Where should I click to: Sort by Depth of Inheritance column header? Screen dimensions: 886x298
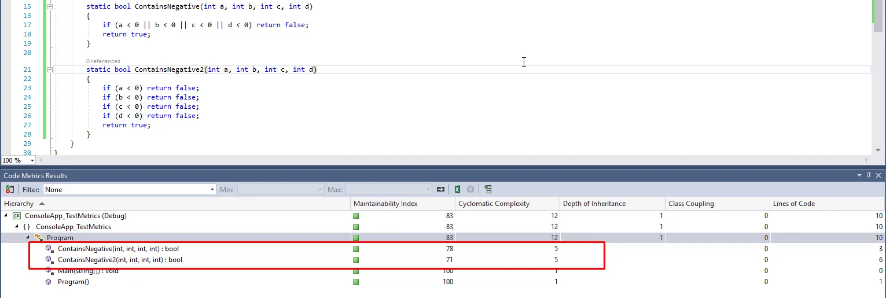[x=612, y=204]
